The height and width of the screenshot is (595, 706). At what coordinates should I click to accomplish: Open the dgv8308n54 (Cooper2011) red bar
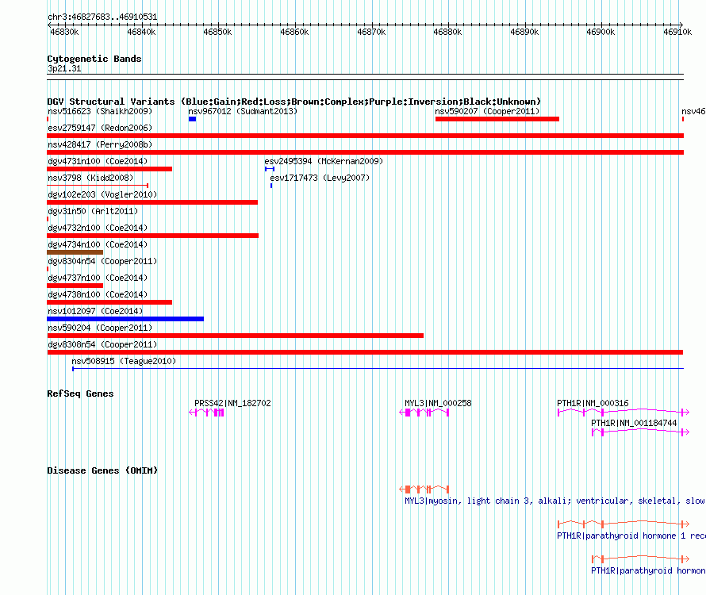365,352
